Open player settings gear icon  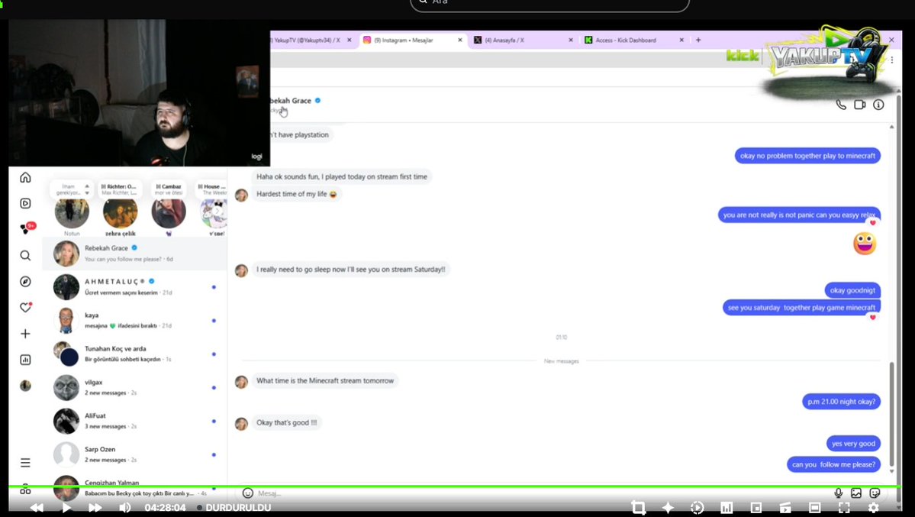tap(874, 508)
